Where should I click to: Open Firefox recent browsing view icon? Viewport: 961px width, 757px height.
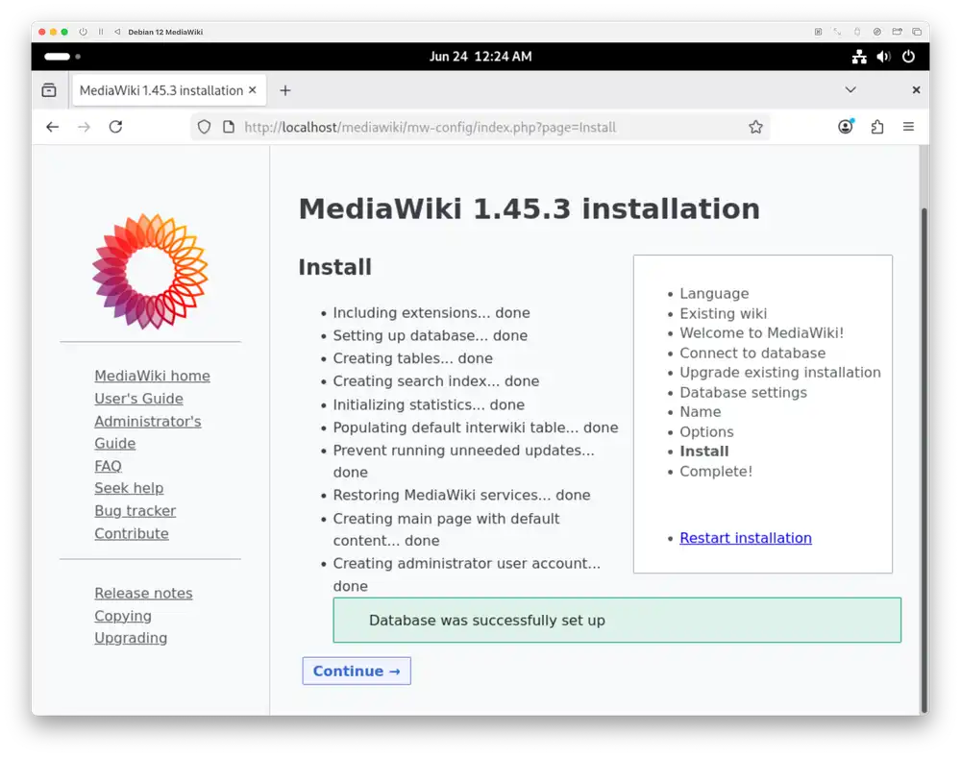pyautogui.click(x=49, y=90)
